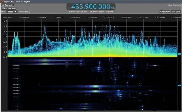Open FFT Line options
The width and height of the screenshot is (182, 112).
click(x=9, y=8)
